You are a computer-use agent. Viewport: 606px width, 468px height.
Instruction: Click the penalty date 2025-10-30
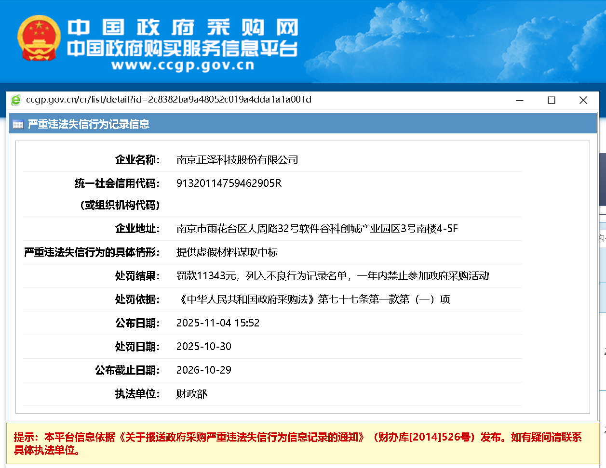coord(204,347)
